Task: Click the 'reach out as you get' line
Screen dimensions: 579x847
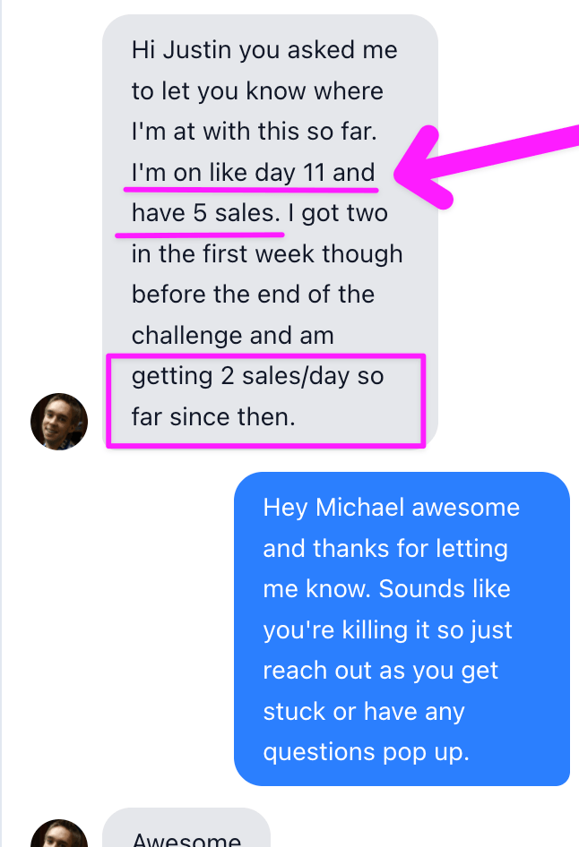Action: point(380,671)
